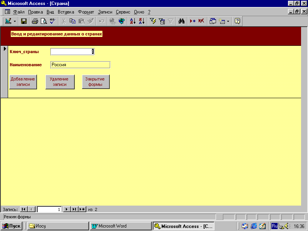This screenshot has width=308, height=231.
Task: Apply Filter by Selection
Action: (x=153, y=21)
